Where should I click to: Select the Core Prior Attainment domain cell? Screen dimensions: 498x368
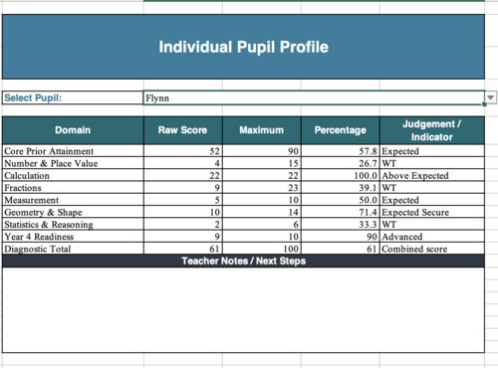click(x=73, y=151)
